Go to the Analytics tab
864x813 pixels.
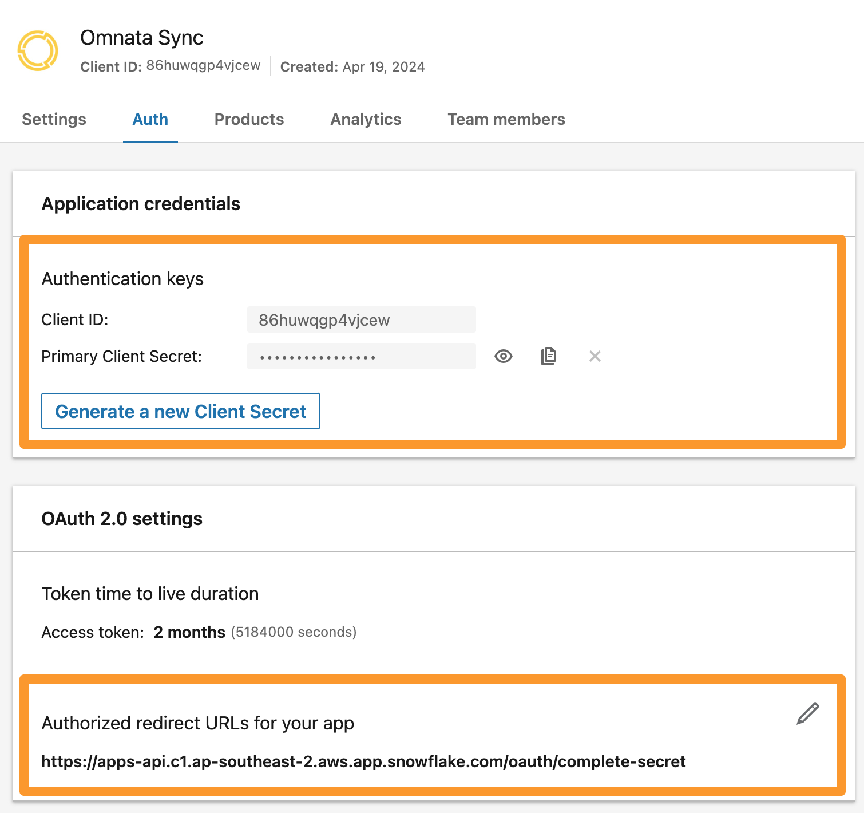tap(366, 119)
